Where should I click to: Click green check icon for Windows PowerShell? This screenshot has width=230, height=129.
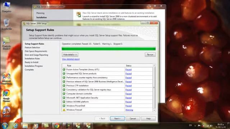pos(64,106)
